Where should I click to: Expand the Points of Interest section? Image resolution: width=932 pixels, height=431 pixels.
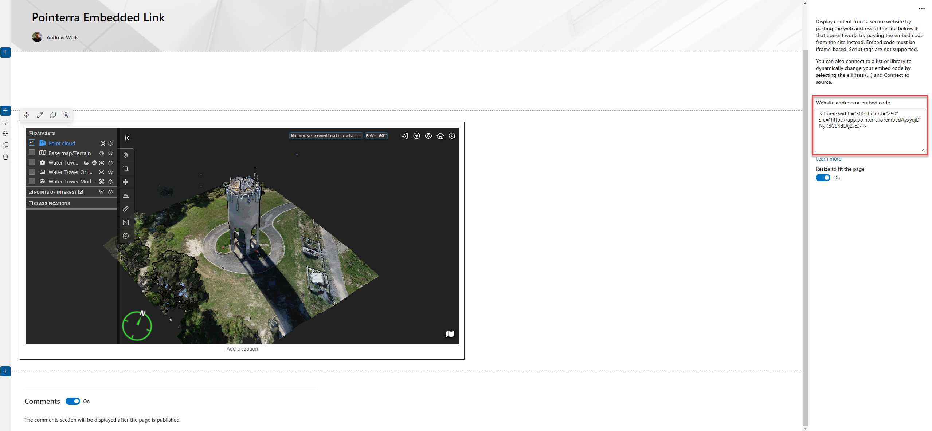tap(31, 192)
